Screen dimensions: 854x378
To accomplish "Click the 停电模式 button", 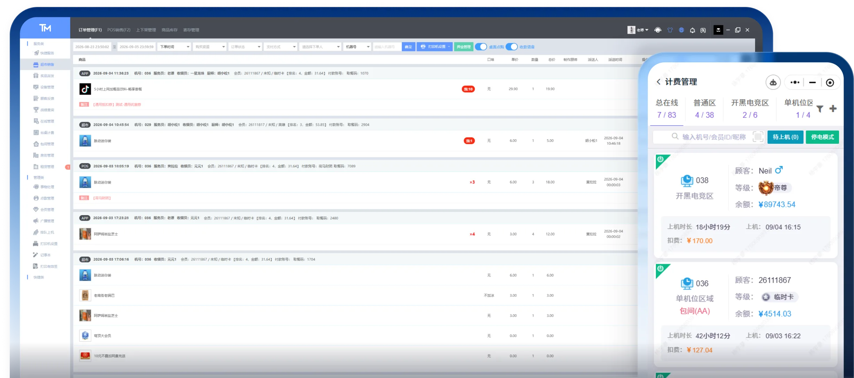I will click(822, 137).
